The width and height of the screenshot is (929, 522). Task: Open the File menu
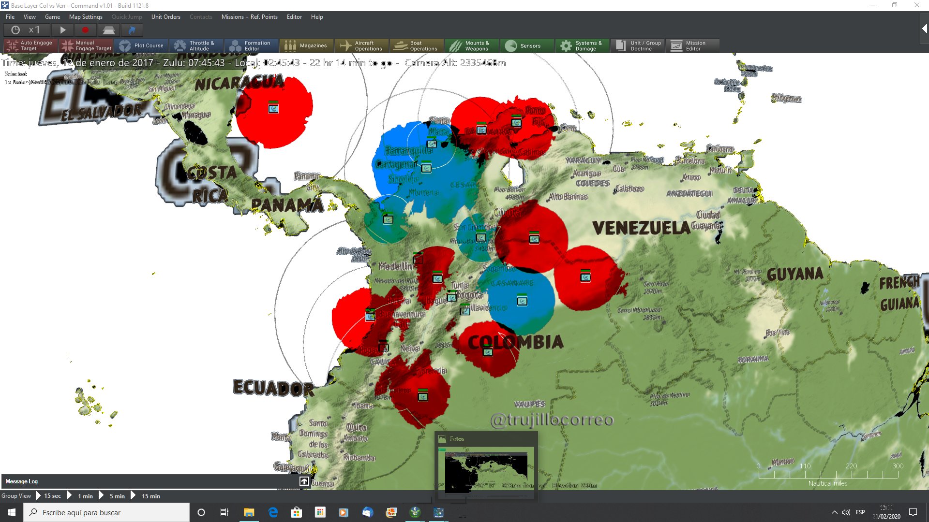[10, 16]
